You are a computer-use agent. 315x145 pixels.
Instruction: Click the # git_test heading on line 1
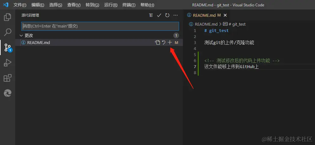[216, 30]
